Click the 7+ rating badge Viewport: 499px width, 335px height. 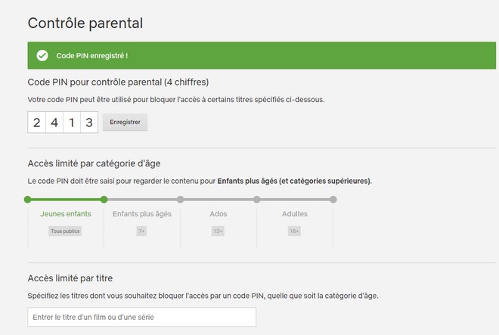(x=142, y=231)
